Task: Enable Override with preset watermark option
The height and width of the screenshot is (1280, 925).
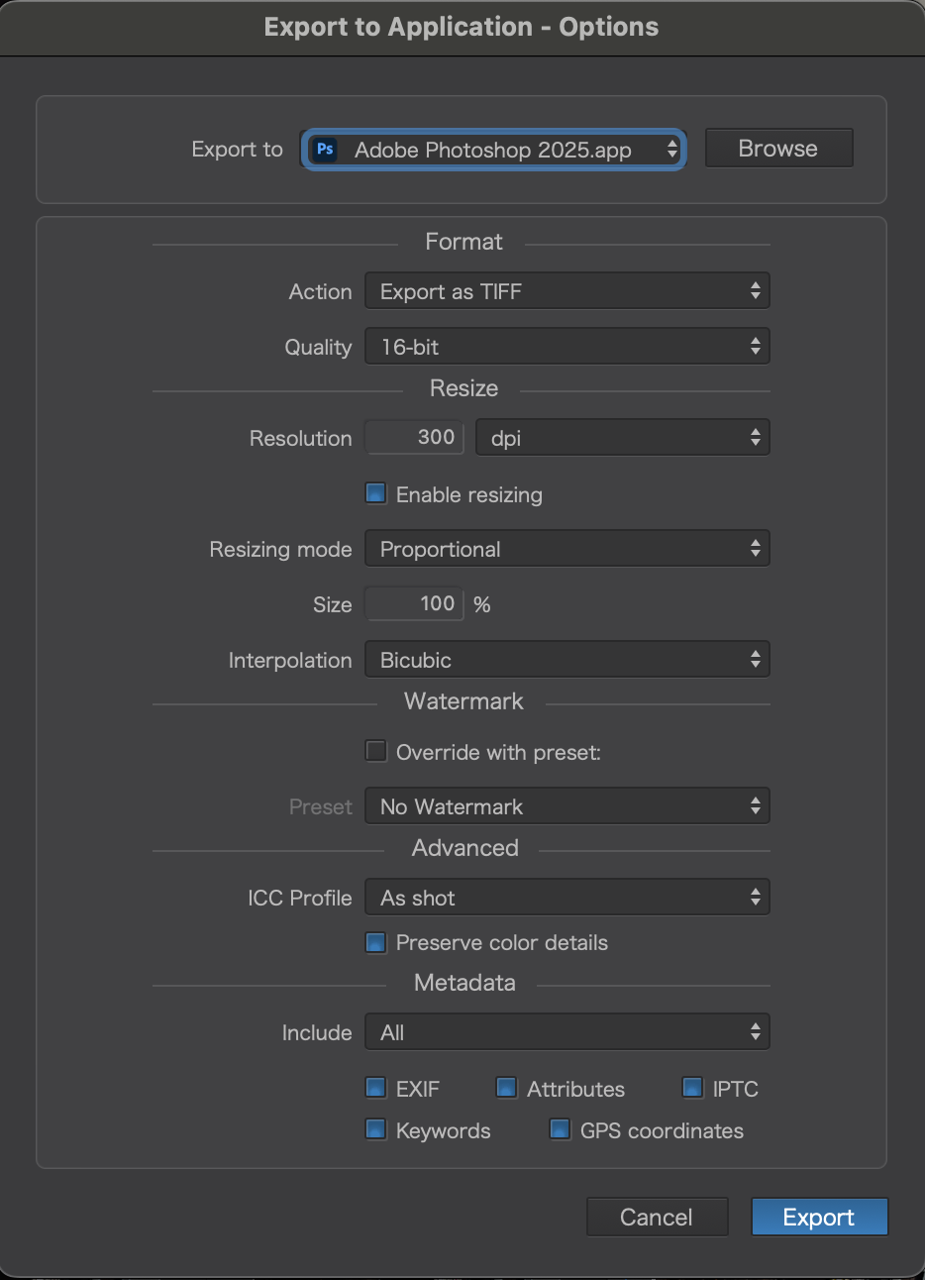Action: coord(375,750)
